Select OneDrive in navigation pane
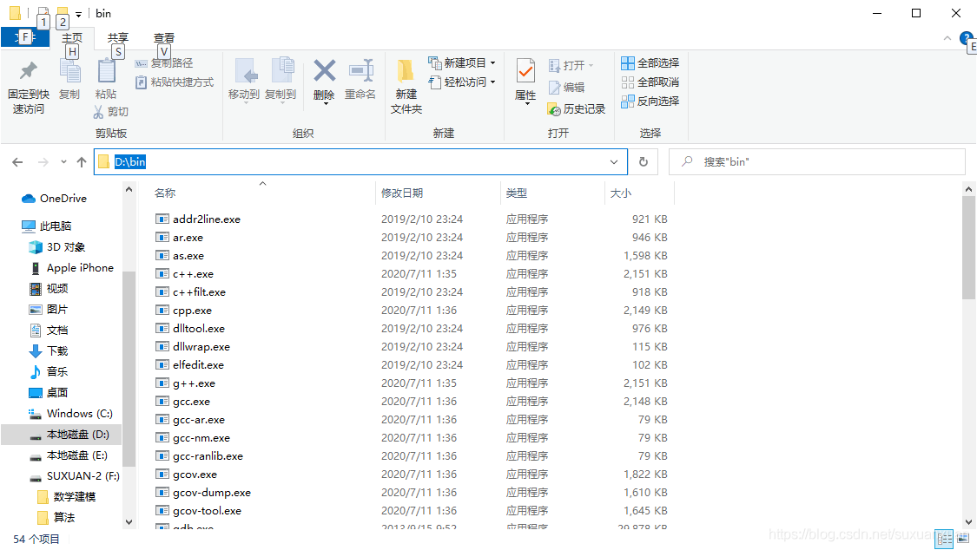 (55, 199)
